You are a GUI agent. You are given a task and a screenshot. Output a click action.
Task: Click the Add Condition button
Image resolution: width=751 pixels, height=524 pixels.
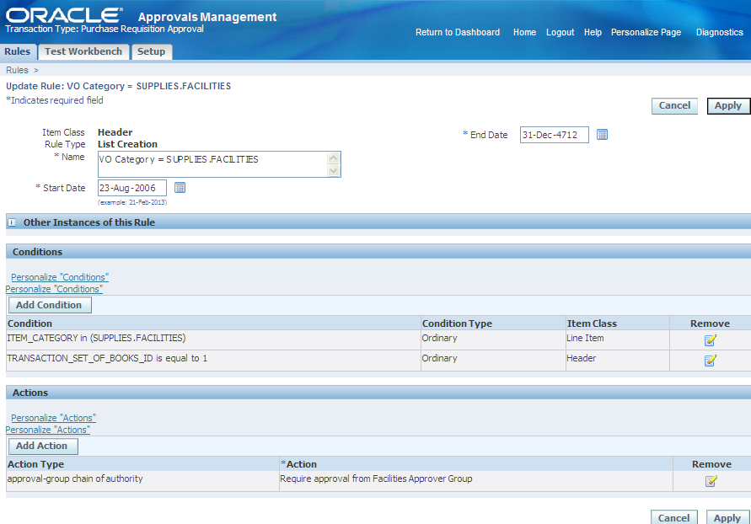tap(50, 305)
